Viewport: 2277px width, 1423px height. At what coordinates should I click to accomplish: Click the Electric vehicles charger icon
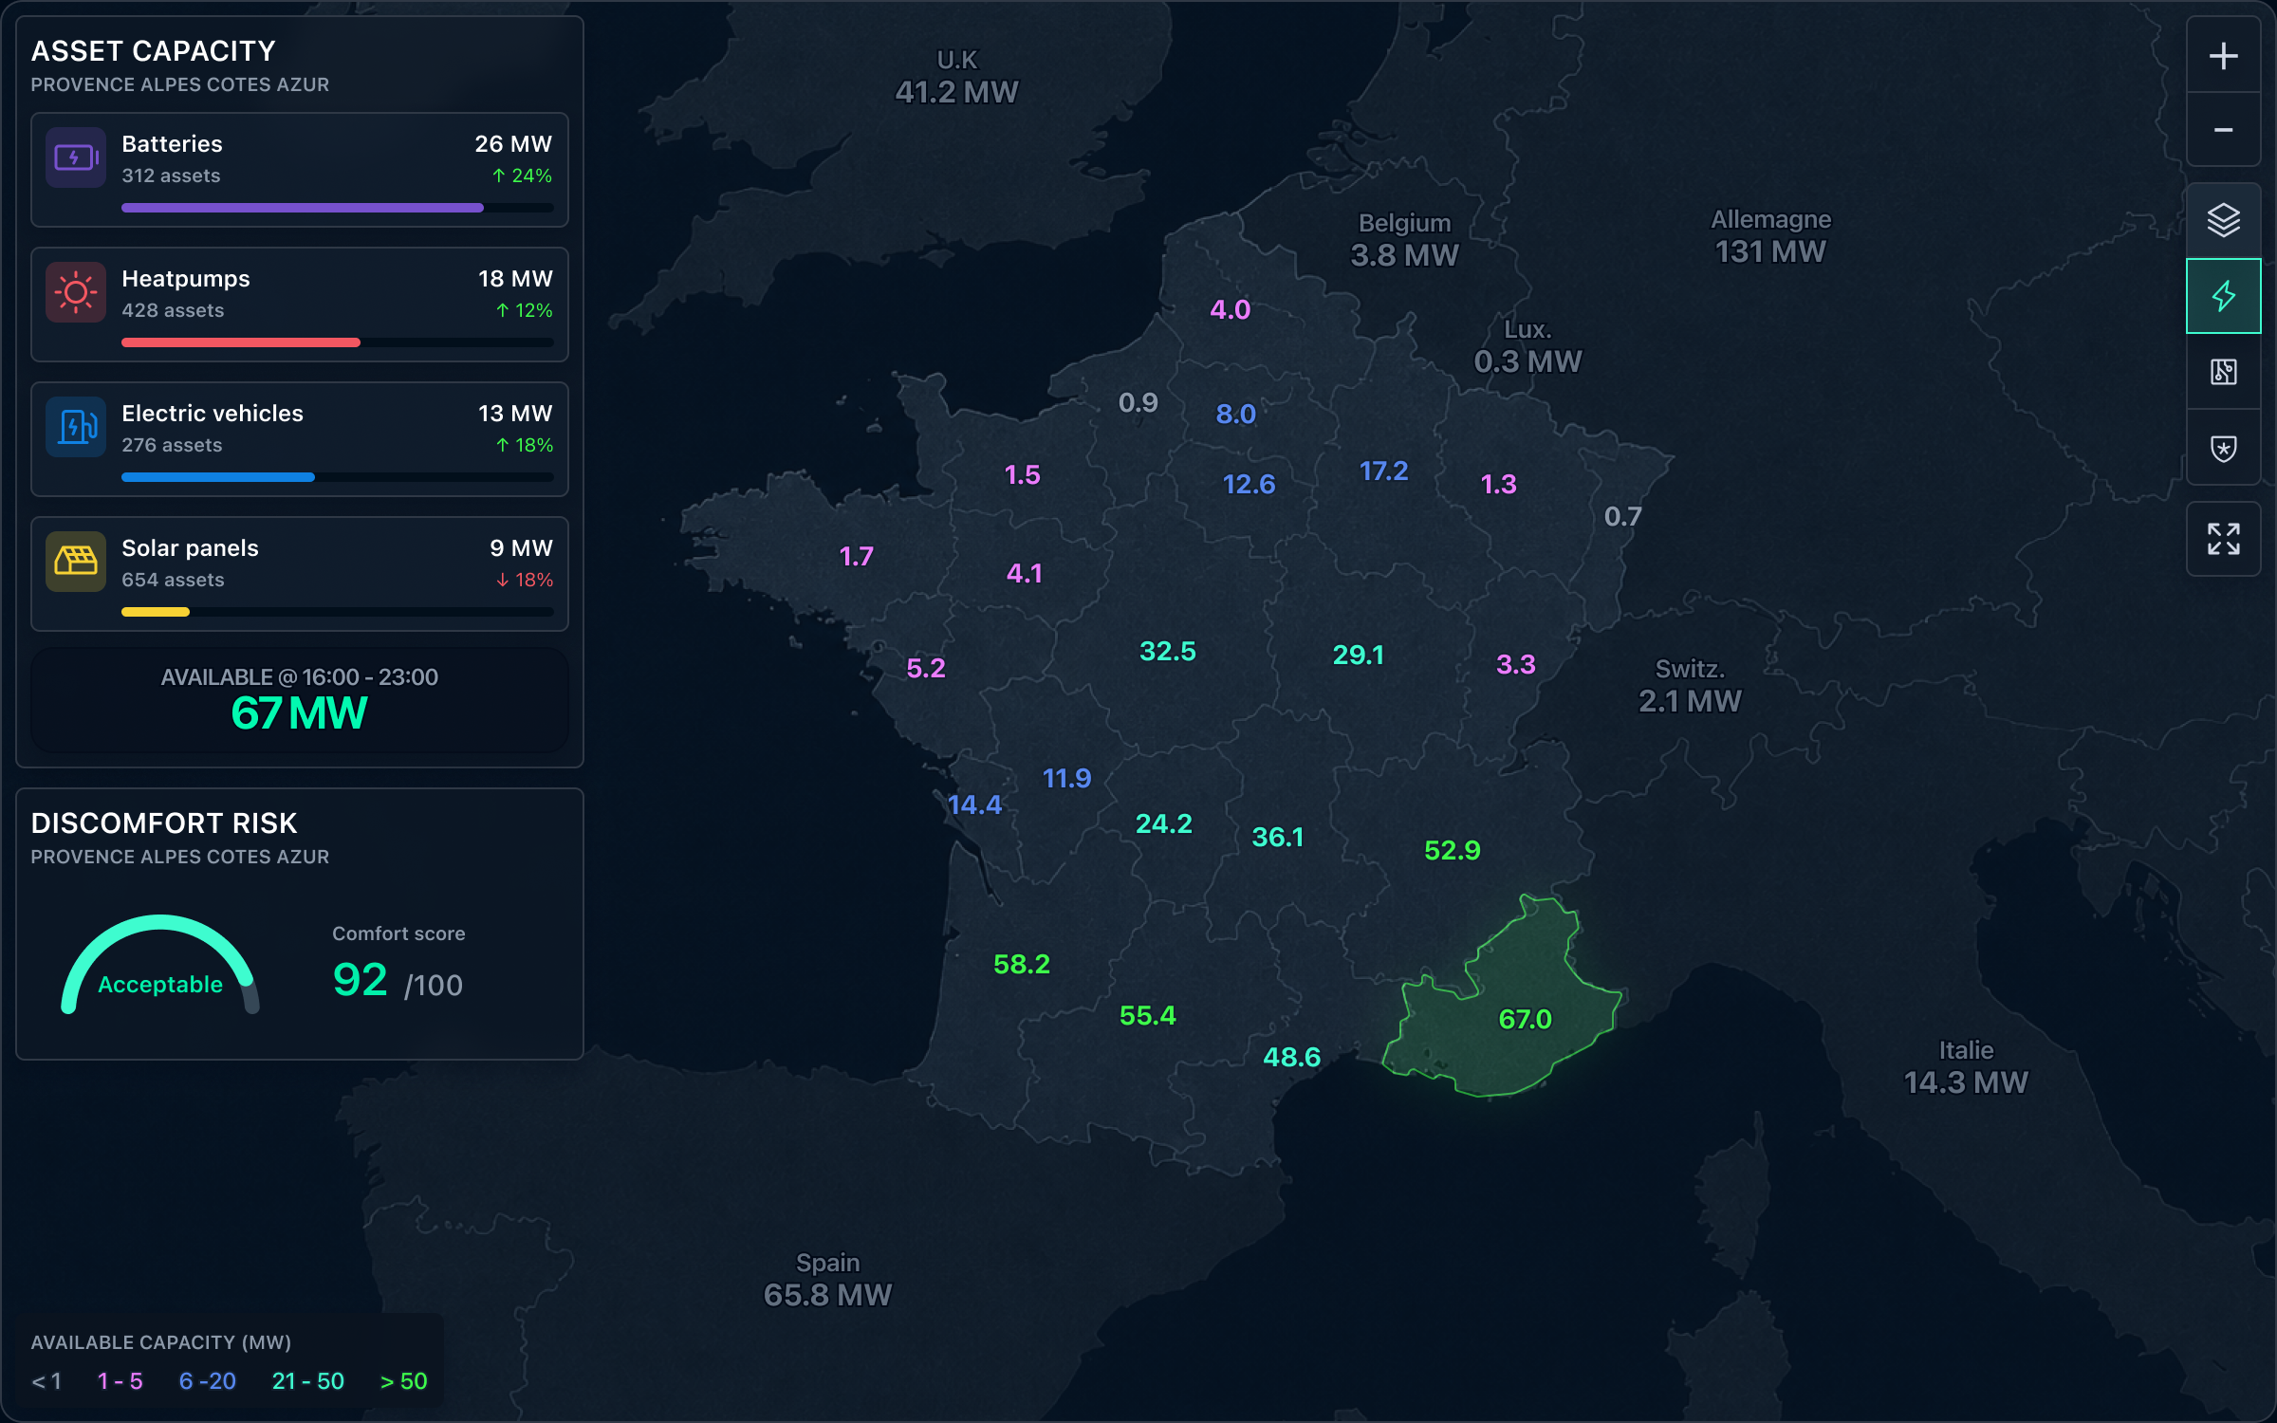pyautogui.click(x=76, y=427)
